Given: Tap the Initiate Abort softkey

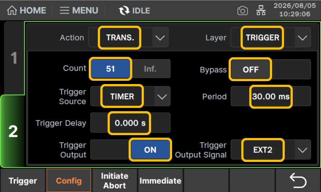Looking at the screenshot, I should point(114,180).
